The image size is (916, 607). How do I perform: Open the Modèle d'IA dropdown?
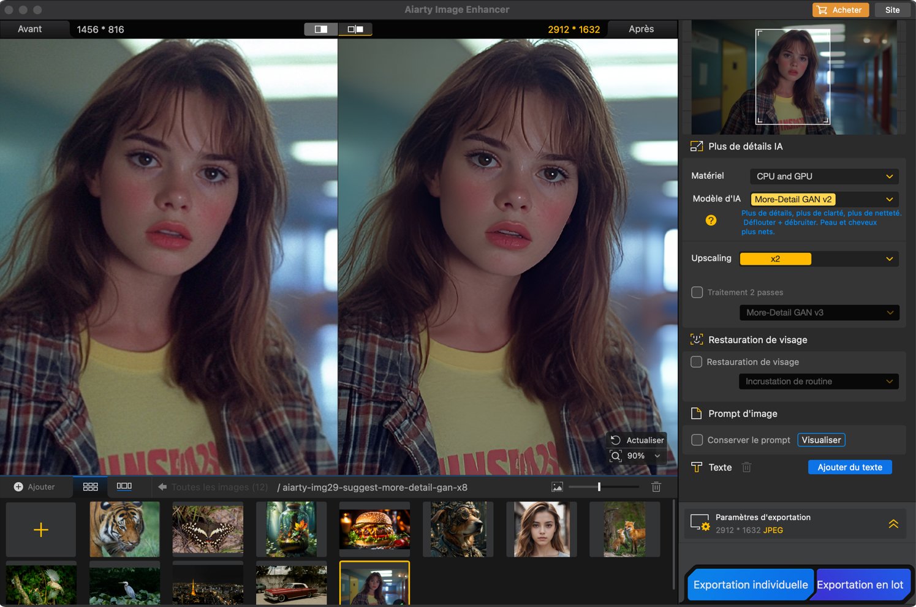pos(823,200)
